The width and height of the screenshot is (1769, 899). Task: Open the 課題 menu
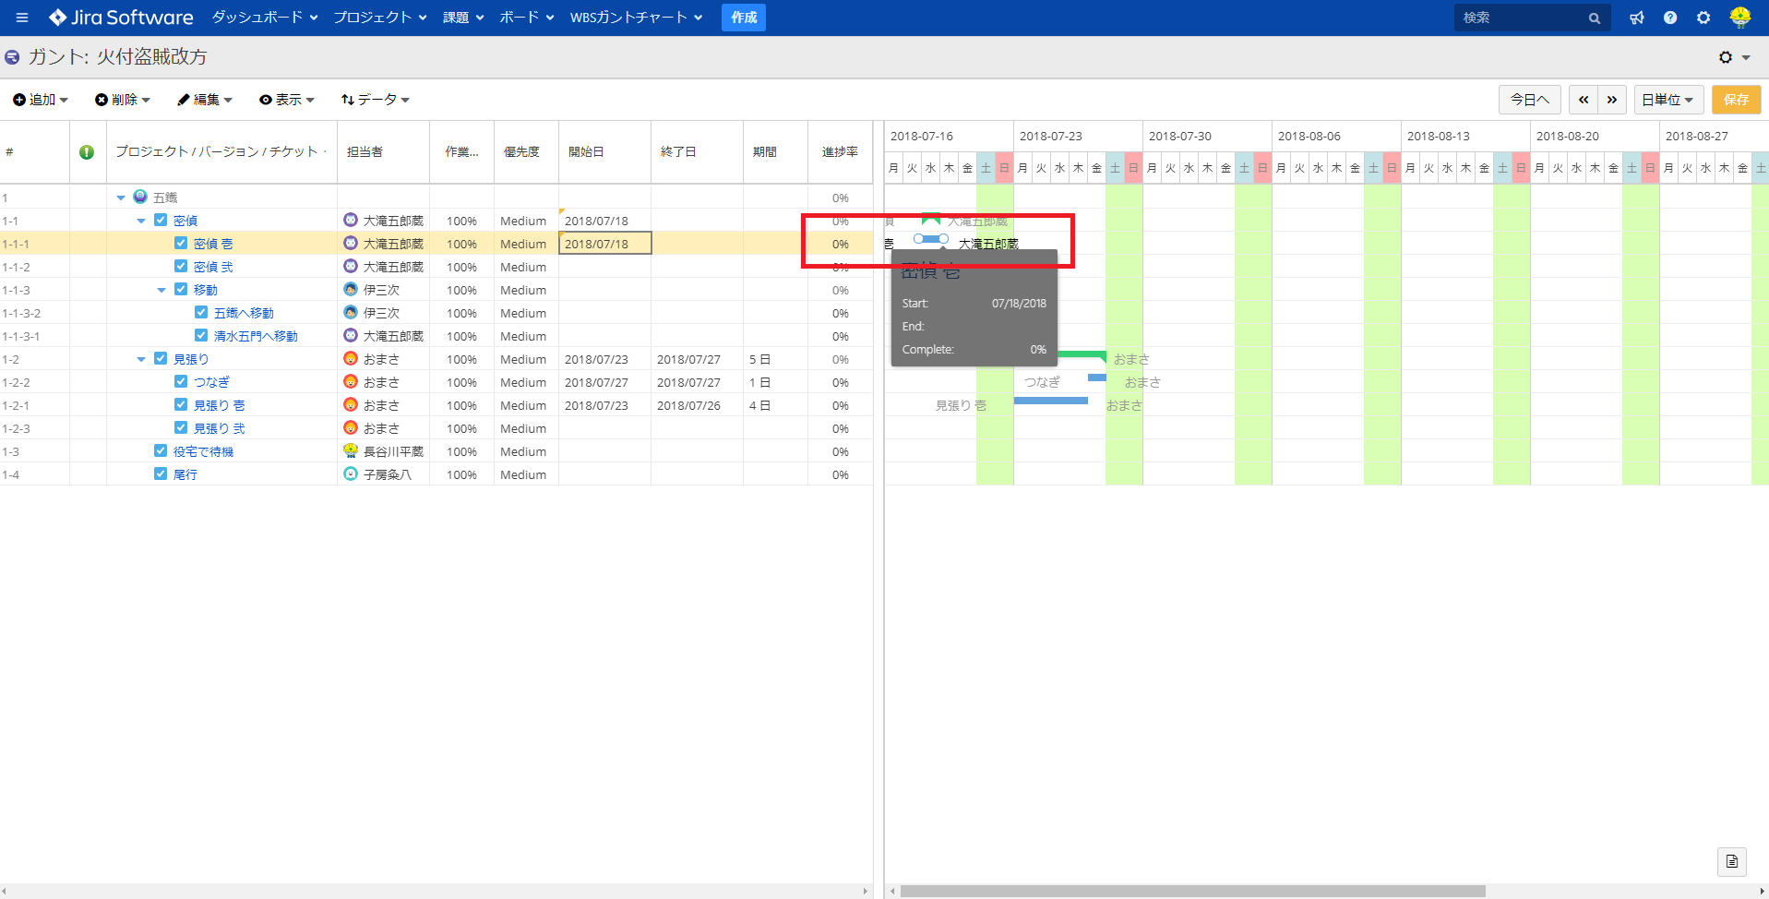[x=463, y=18]
